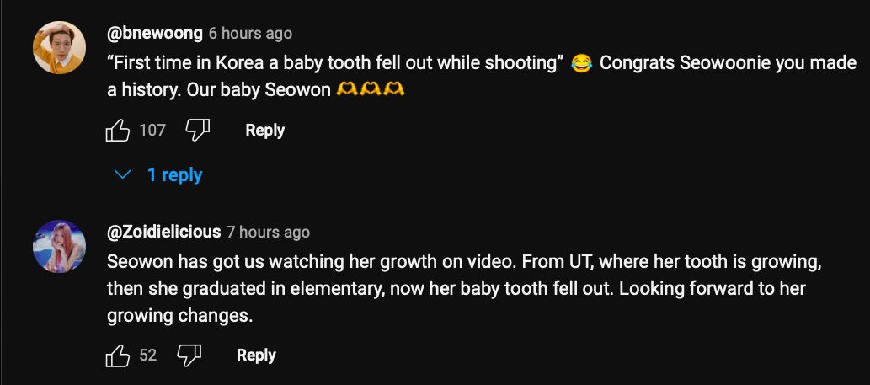Open the @Zoidielicious profile avatar
The height and width of the screenshot is (385, 870).
[59, 247]
